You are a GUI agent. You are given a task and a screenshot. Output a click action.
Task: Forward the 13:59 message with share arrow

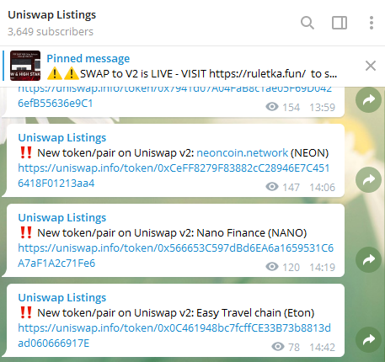click(x=368, y=99)
